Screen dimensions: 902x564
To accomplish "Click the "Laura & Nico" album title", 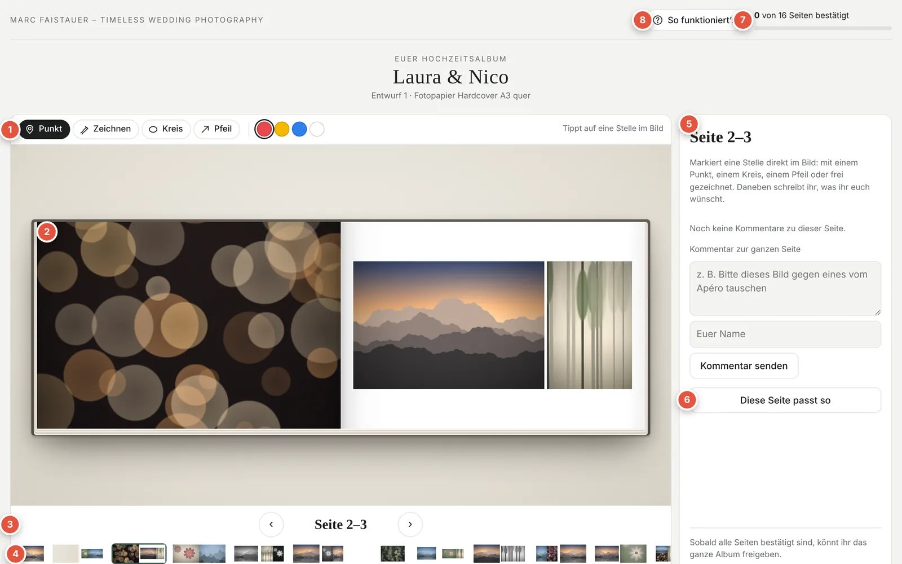I will (451, 77).
